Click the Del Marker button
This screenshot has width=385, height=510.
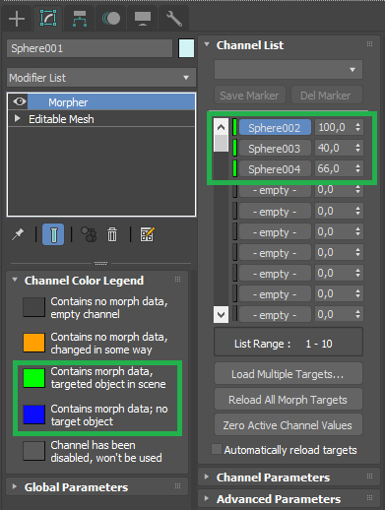click(x=327, y=96)
